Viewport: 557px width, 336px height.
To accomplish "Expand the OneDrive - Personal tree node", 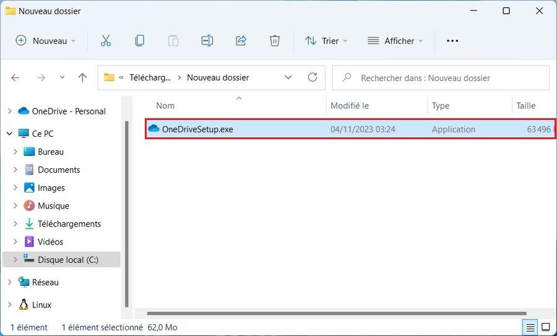I will click(9, 111).
